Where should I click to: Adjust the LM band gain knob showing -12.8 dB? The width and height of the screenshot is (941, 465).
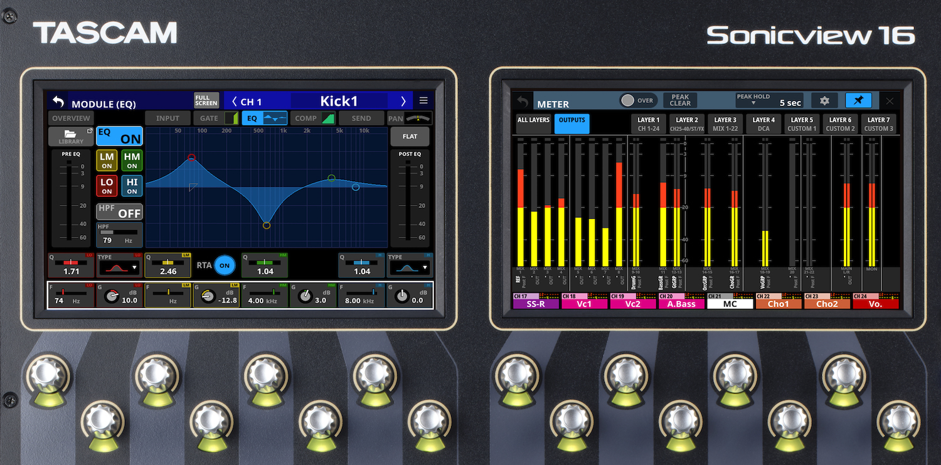(208, 297)
